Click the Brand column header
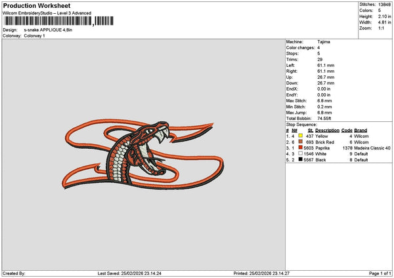The width and height of the screenshot is (394, 278). coord(361,130)
